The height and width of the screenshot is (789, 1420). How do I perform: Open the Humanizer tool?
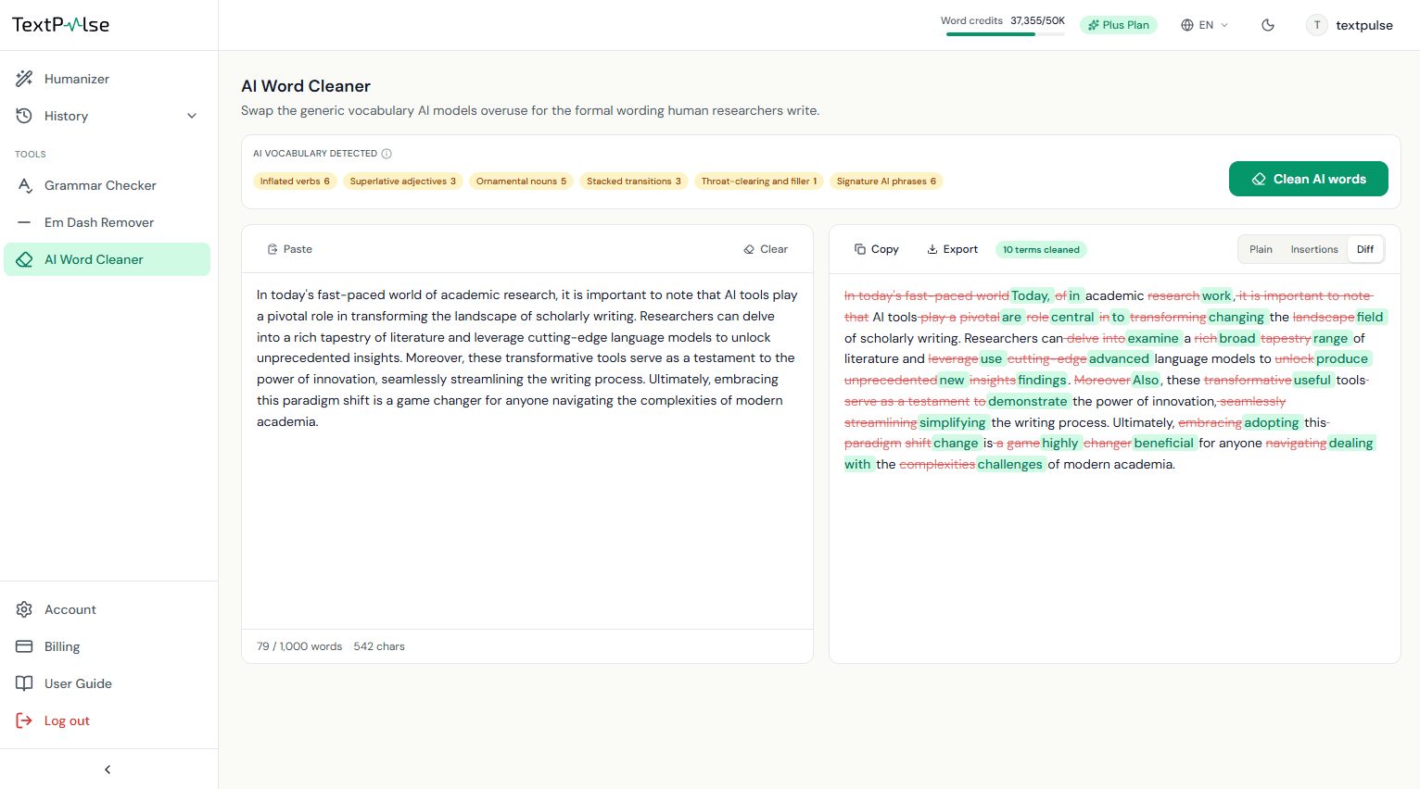coord(107,79)
